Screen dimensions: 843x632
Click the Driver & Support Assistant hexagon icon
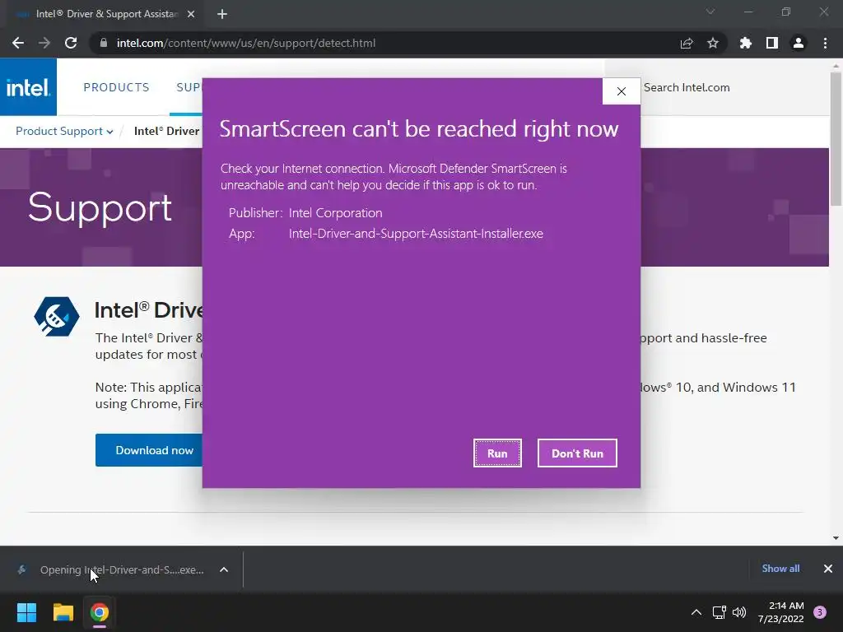[x=57, y=316]
